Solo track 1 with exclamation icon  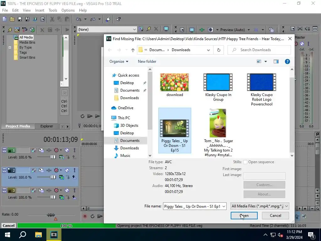pos(75,150)
